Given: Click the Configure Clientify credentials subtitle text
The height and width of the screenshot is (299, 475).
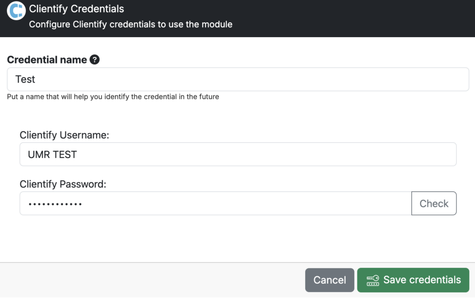Looking at the screenshot, I should click(x=130, y=24).
